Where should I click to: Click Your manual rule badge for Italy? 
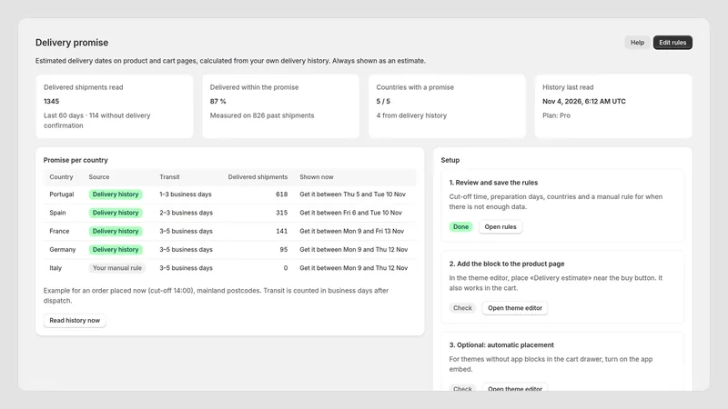pos(117,268)
